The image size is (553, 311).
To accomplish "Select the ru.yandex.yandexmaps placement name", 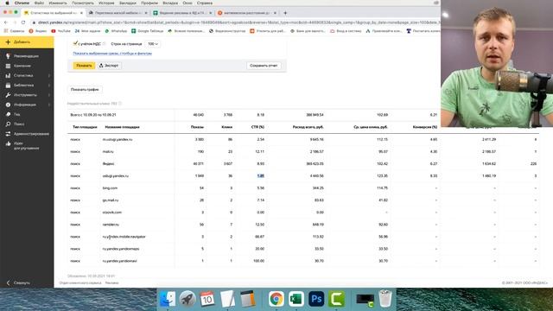I will (x=121, y=249).
